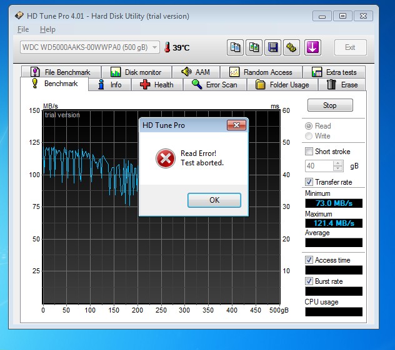Decrease short stroke value with down arrow
The height and width of the screenshot is (350, 395).
tap(338, 168)
